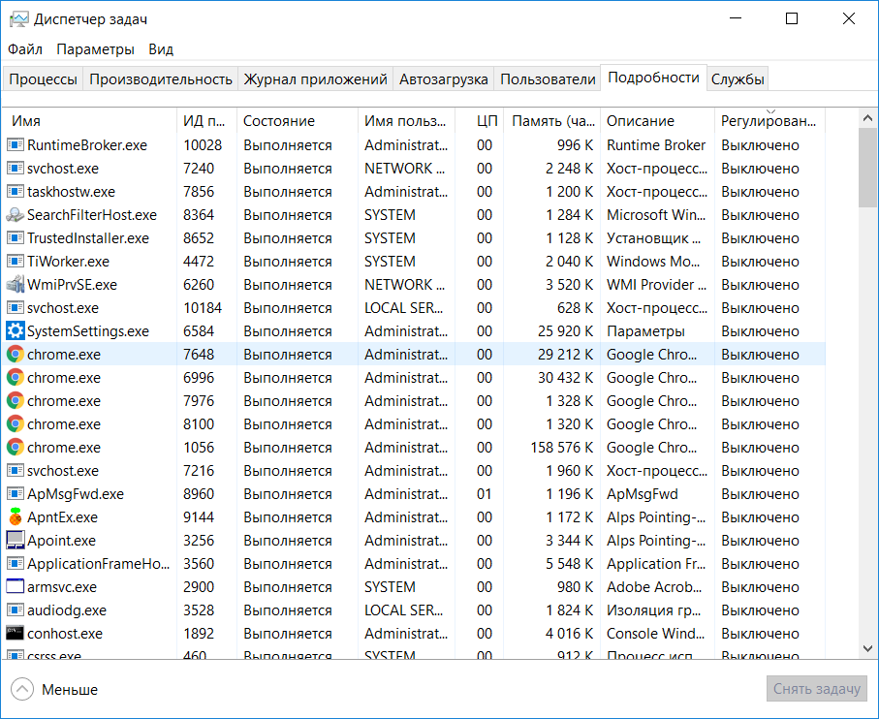Image resolution: width=879 pixels, height=719 pixels.
Task: Click the armsvc.exe window icon
Action: click(x=15, y=587)
